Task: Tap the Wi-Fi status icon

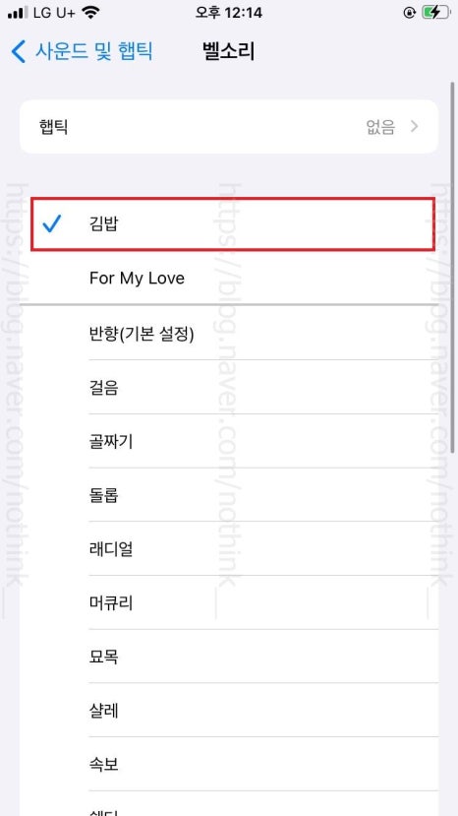Action: point(90,13)
